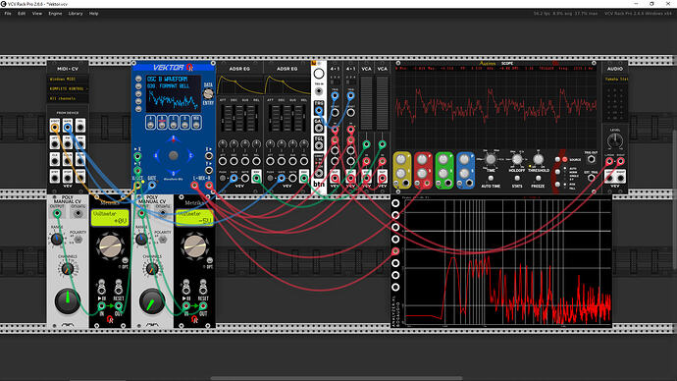Viewport: 677px width, 381px height.
Task: Click the upward A arrow on Vektor
Action: pos(173,138)
